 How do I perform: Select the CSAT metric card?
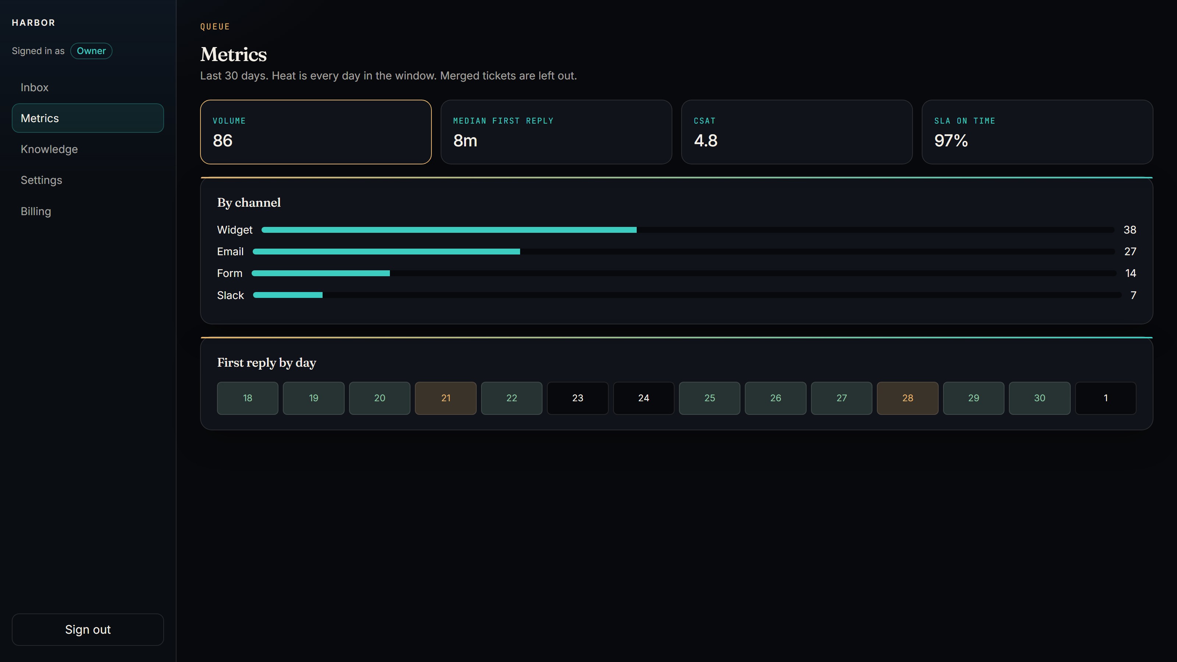[797, 132]
